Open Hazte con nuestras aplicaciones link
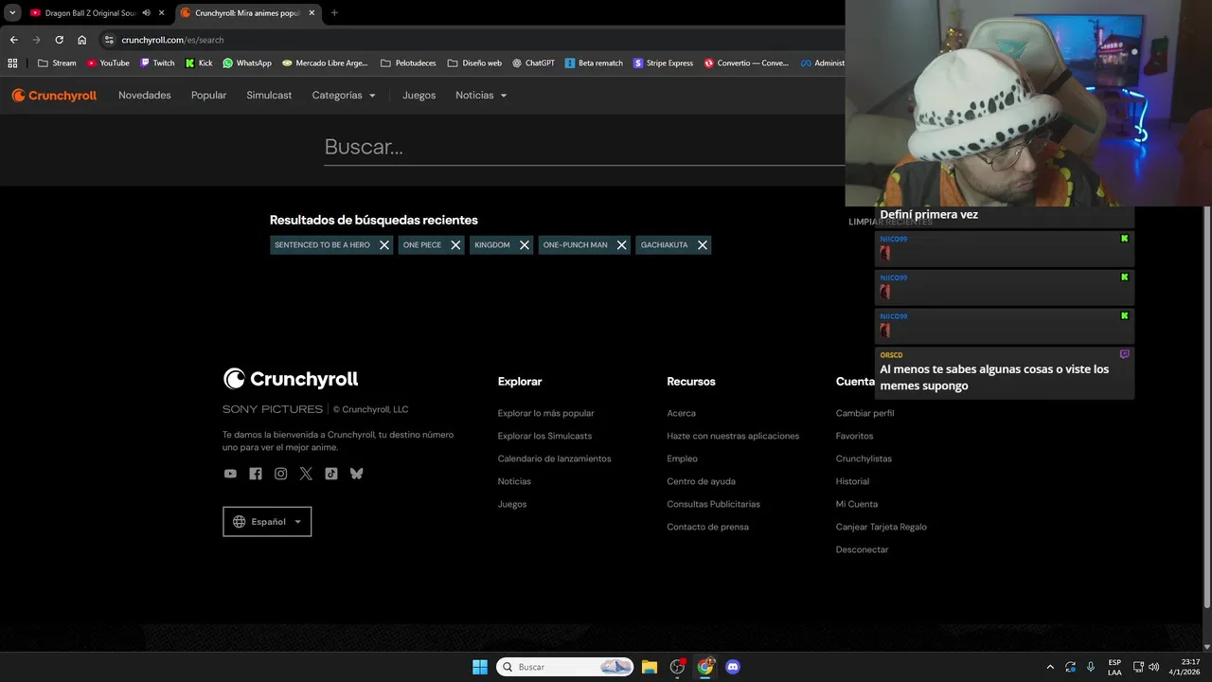This screenshot has height=682, width=1212. [733, 436]
